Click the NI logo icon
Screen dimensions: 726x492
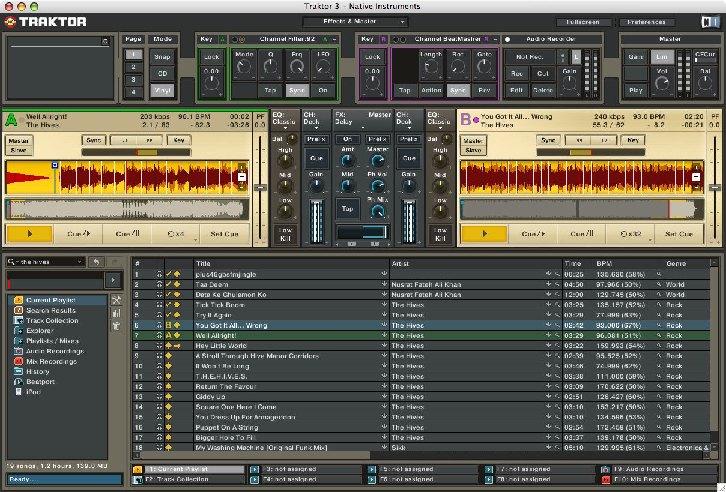coord(710,22)
